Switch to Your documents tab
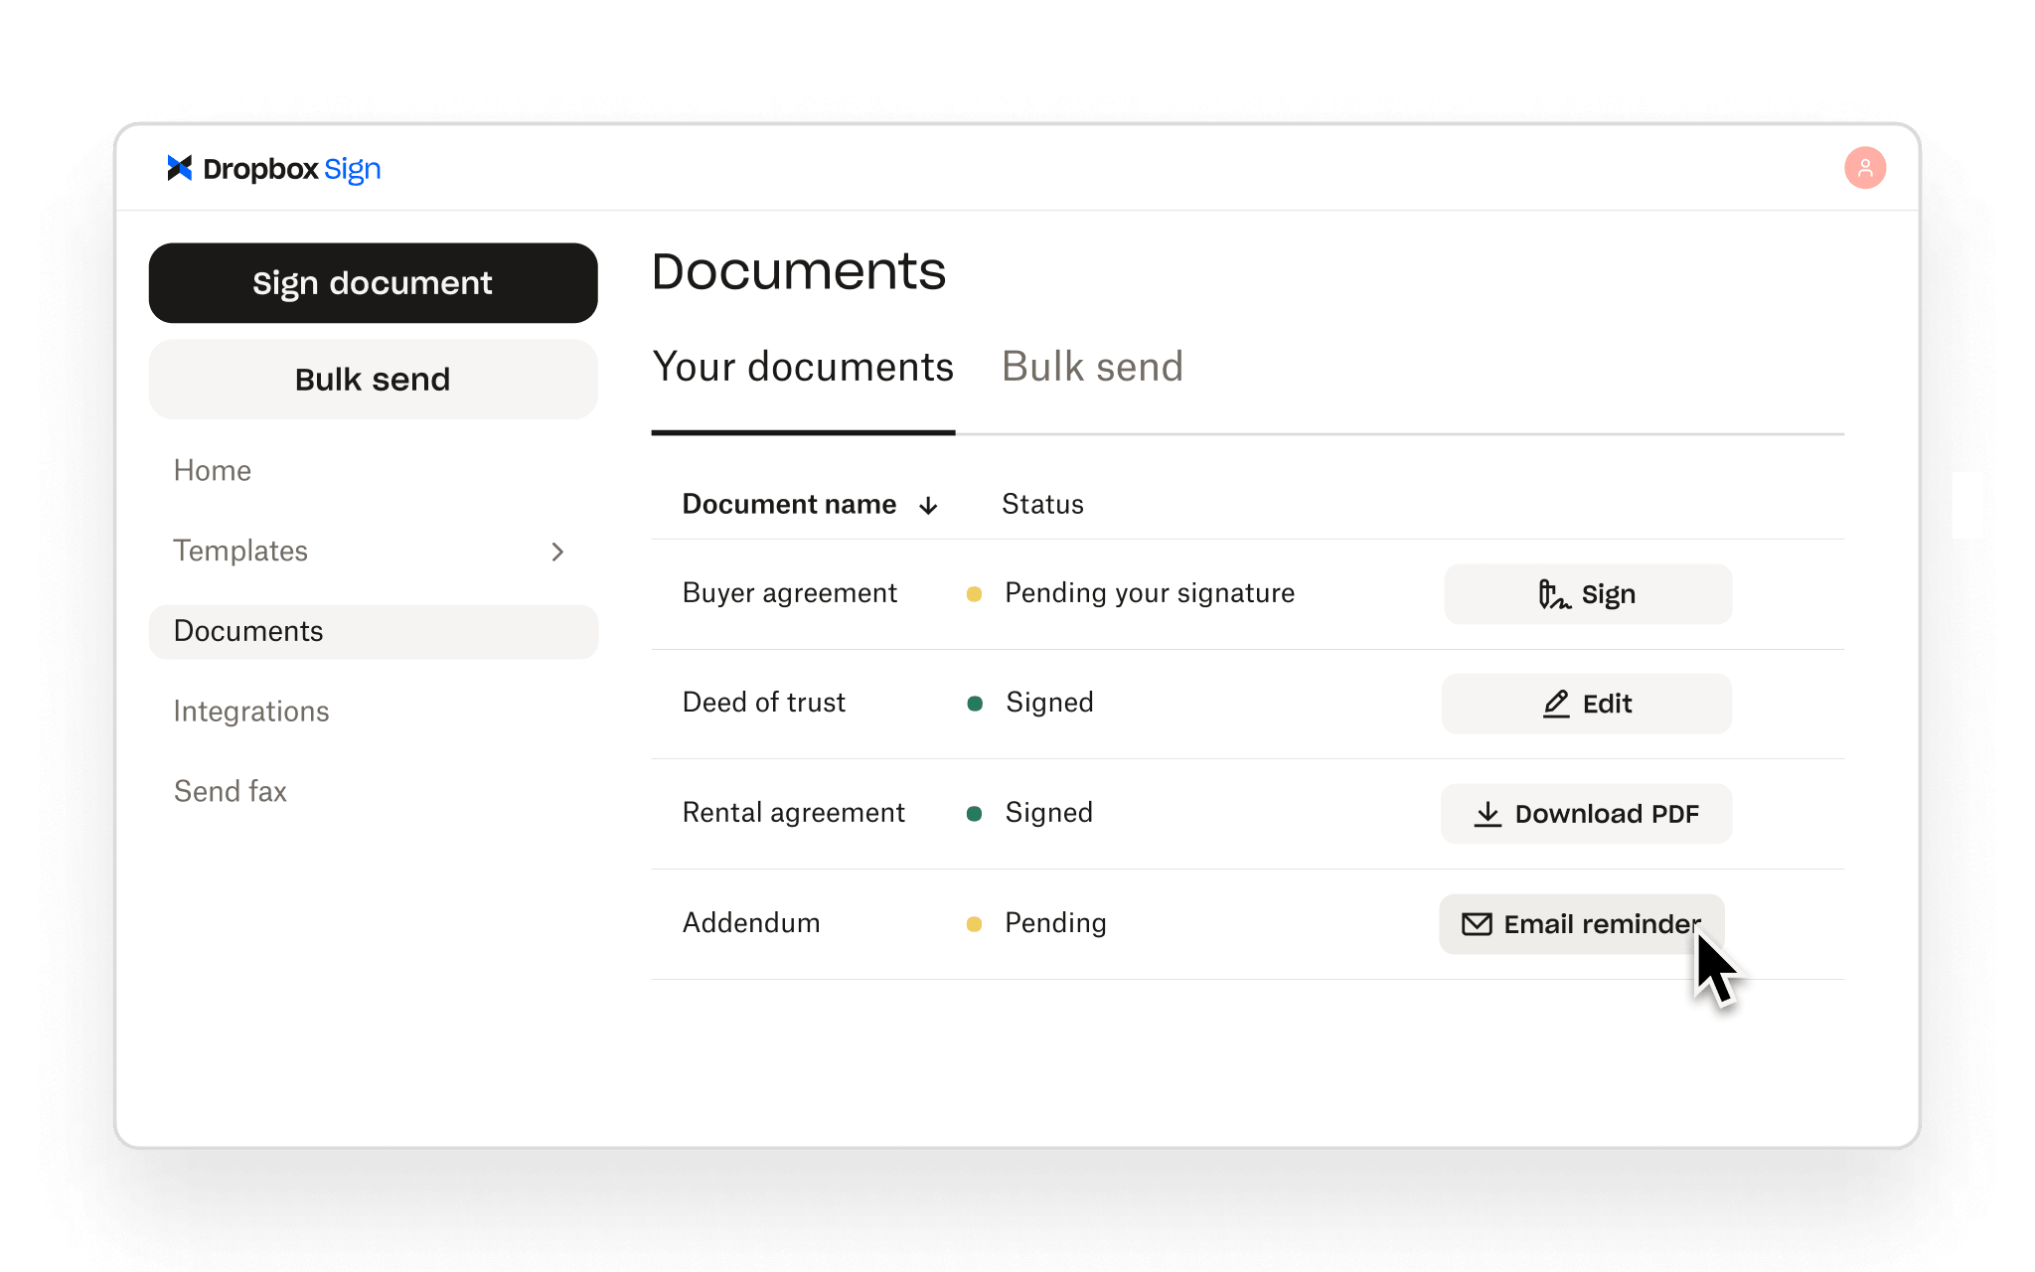The image size is (2035, 1272). 803,367
